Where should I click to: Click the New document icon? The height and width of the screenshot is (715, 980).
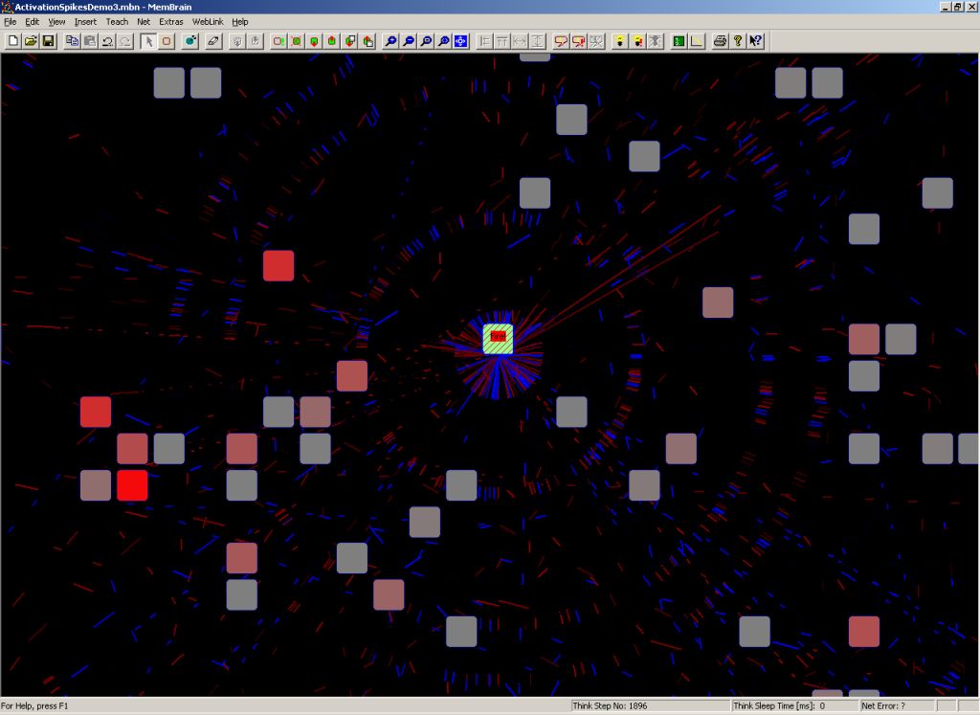pos(13,41)
